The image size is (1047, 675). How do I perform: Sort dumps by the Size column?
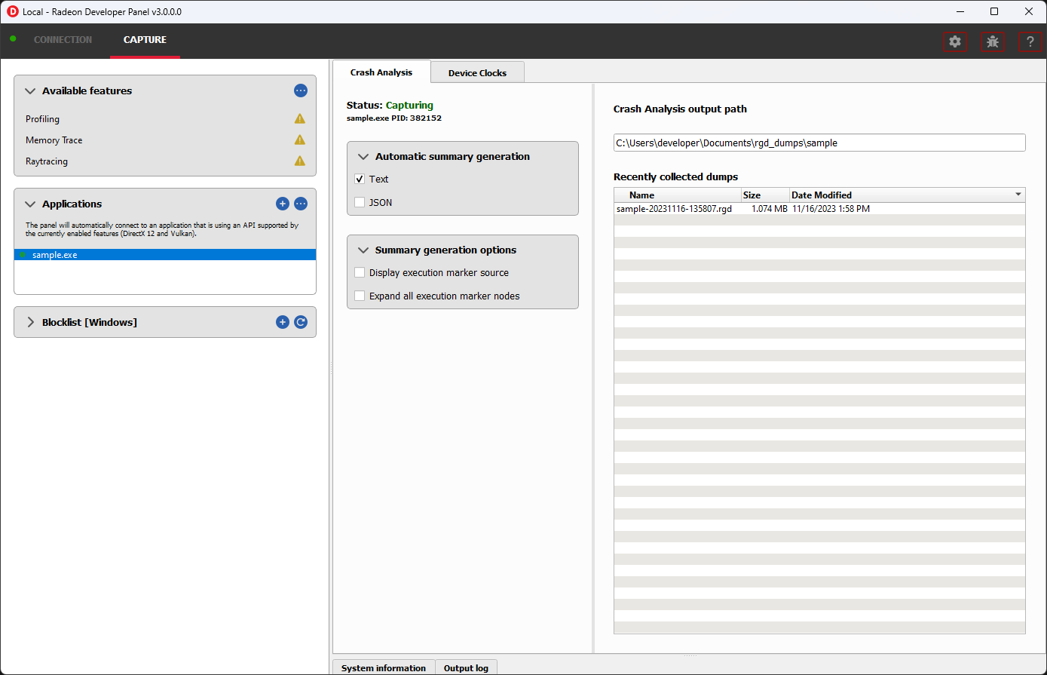pyautogui.click(x=765, y=195)
